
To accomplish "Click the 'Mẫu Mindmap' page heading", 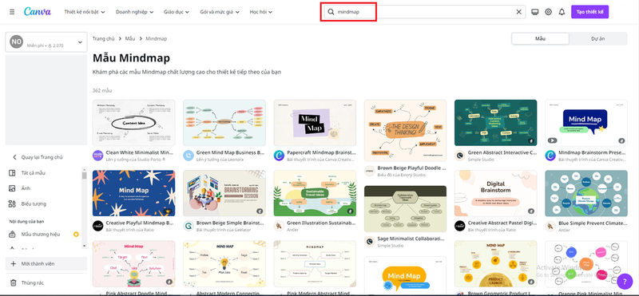I will [131, 57].
